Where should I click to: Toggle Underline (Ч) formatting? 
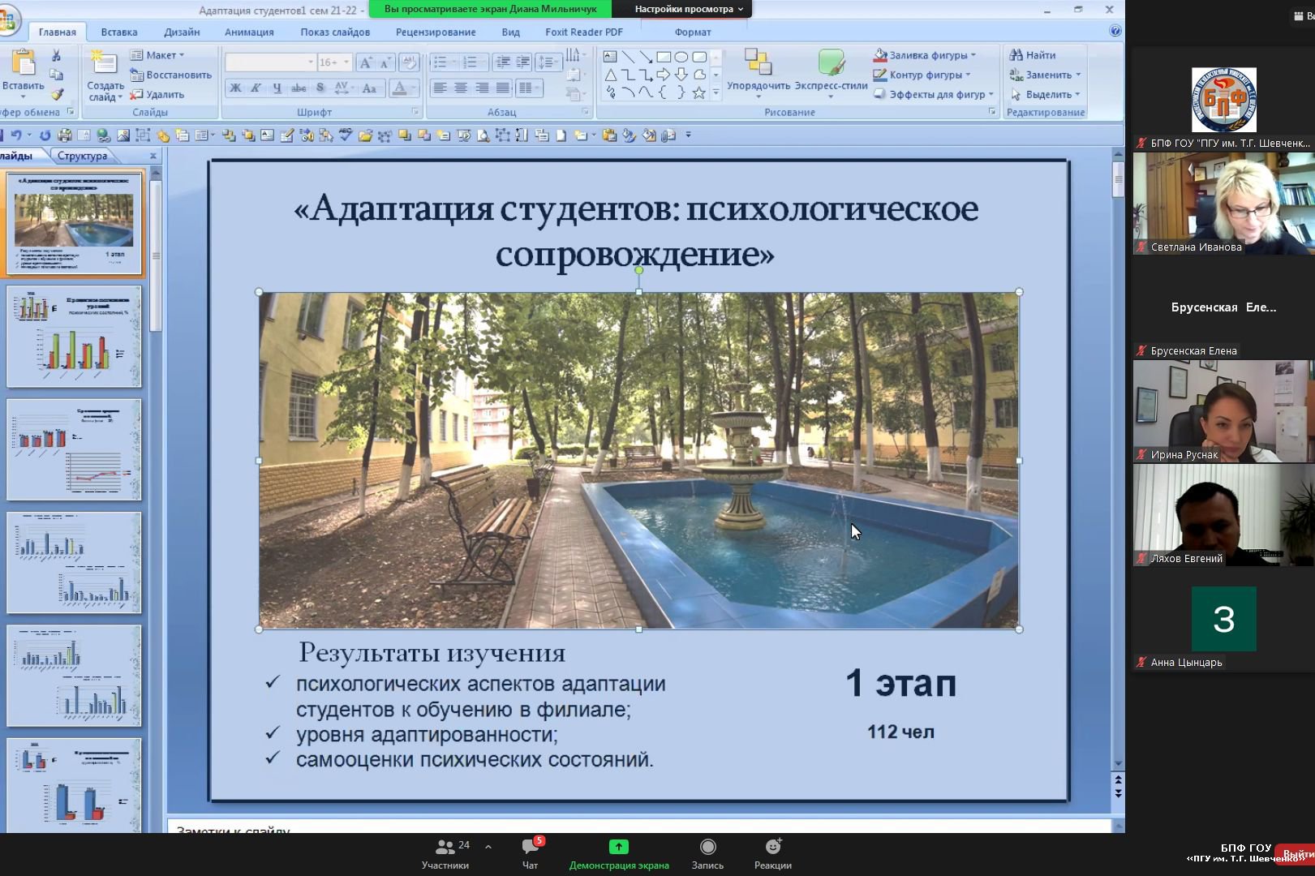coord(277,88)
